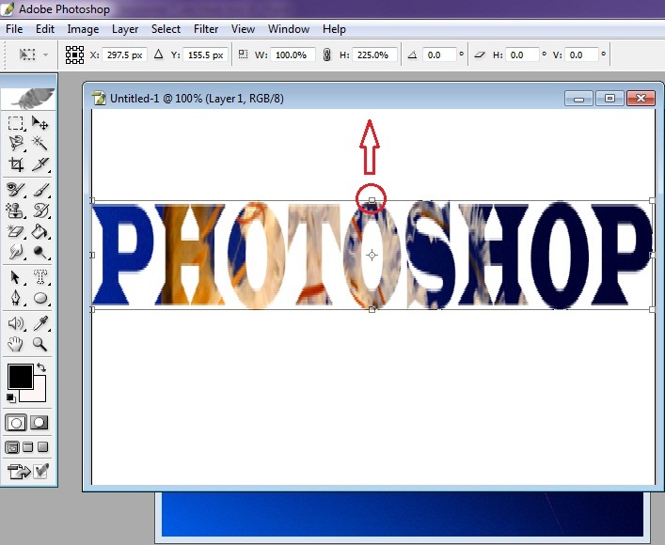Select the Audio Annotation speaker tool

(x=16, y=323)
